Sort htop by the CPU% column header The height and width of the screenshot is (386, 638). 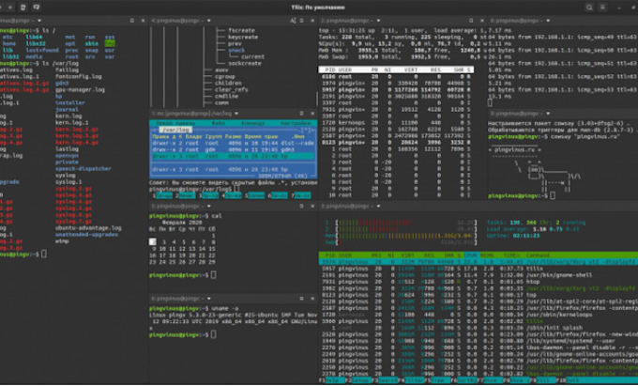(x=472, y=255)
